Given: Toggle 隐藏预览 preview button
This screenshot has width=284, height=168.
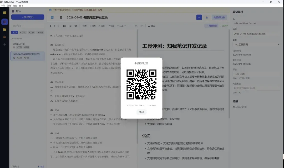Looking at the screenshot, I should pos(211,26).
